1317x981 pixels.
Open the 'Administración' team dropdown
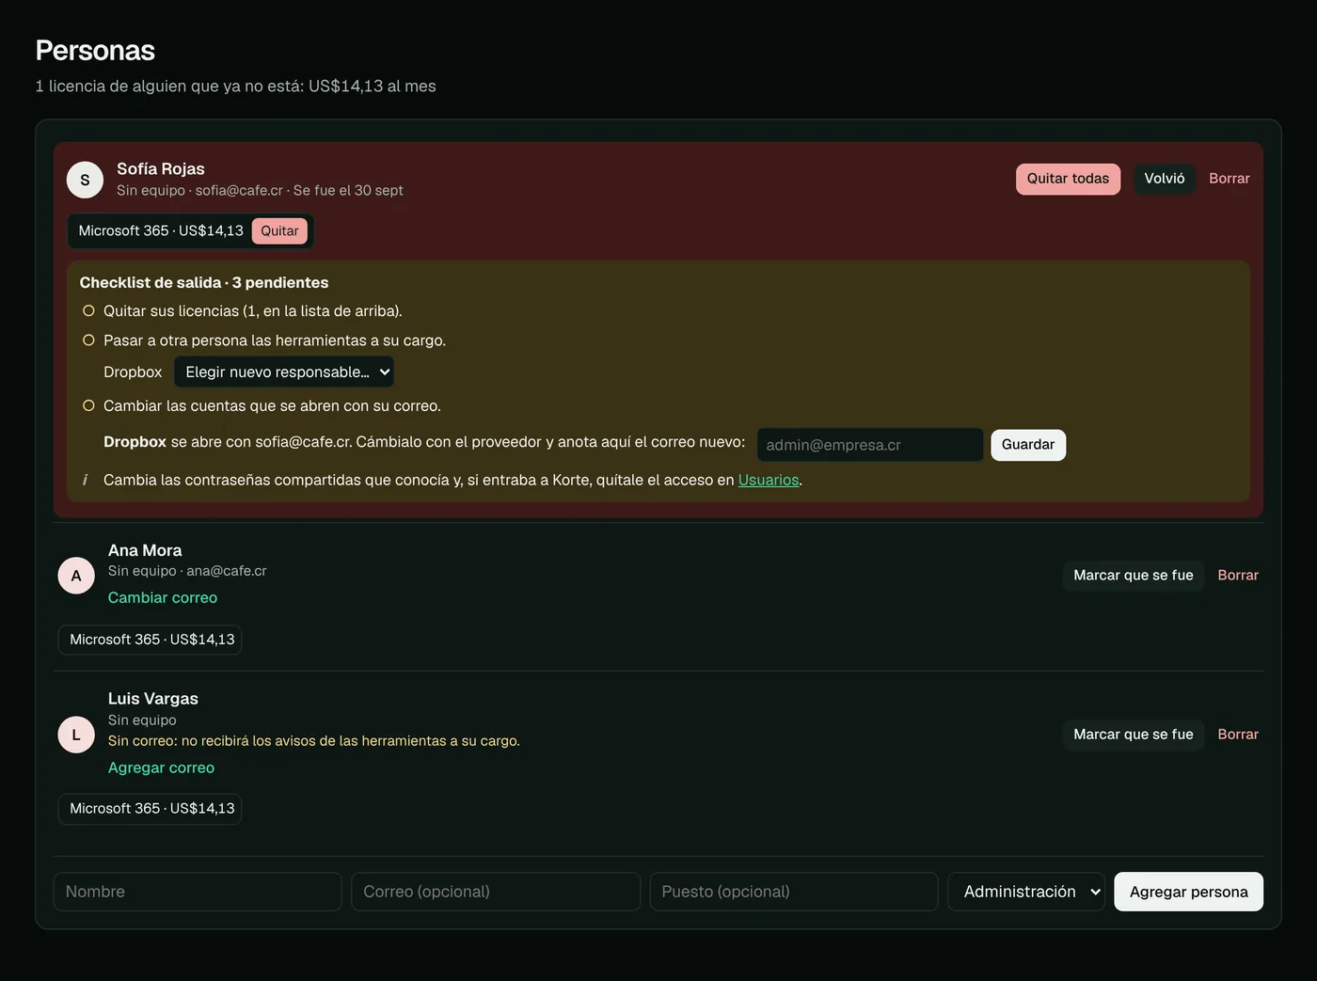click(1026, 892)
